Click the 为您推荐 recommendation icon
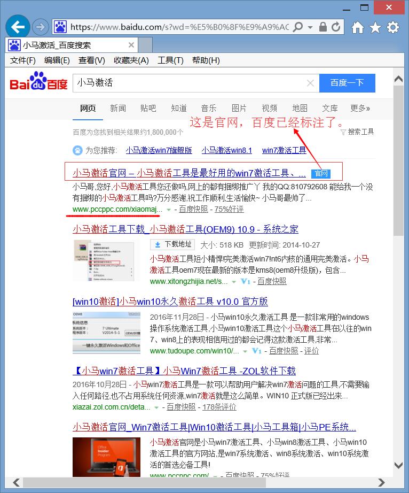The image size is (409, 493). tap(77, 150)
